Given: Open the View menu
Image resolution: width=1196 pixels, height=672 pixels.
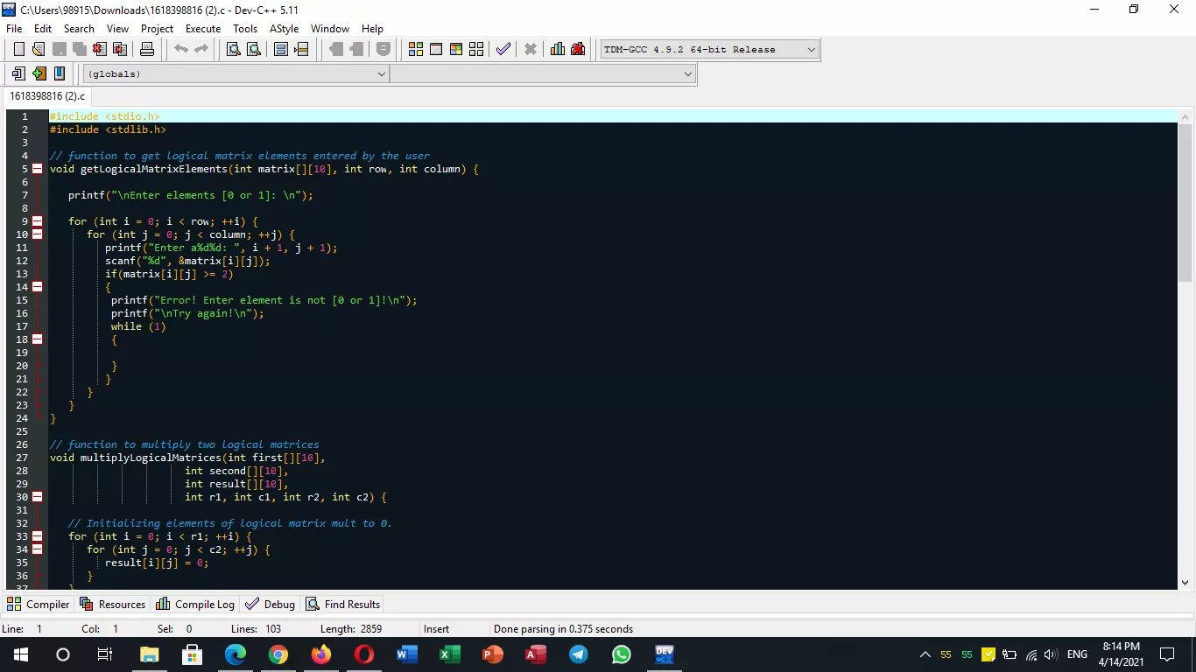Looking at the screenshot, I should (x=117, y=29).
